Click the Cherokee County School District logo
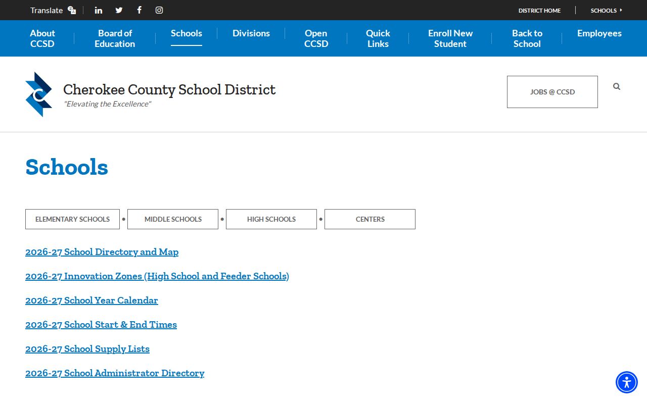The height and width of the screenshot is (404, 647). click(x=39, y=94)
